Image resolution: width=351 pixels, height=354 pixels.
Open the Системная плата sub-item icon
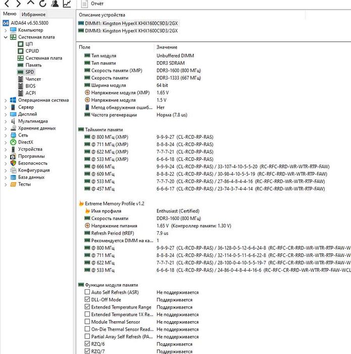tap(21, 58)
